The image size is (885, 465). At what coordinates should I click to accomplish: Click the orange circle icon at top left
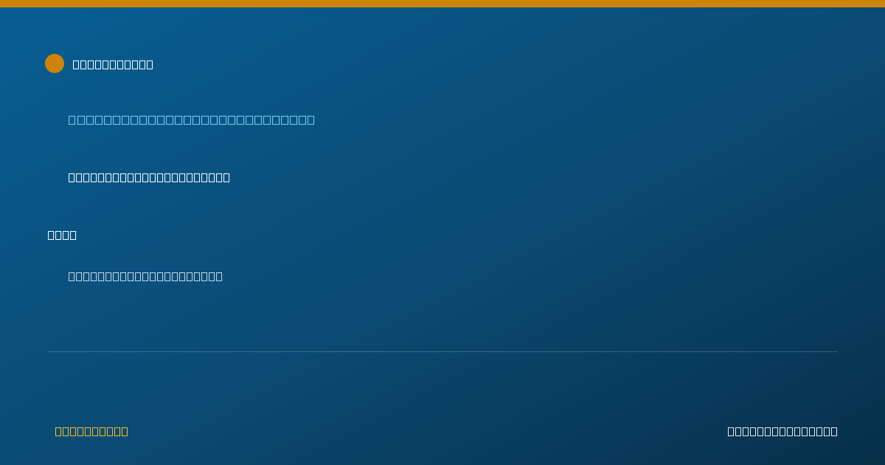point(55,63)
